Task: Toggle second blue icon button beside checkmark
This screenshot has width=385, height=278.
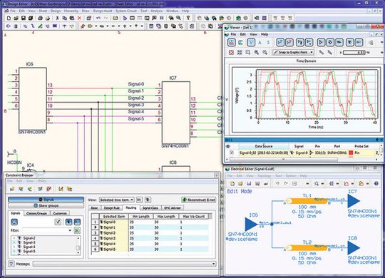Action: pos(77,222)
